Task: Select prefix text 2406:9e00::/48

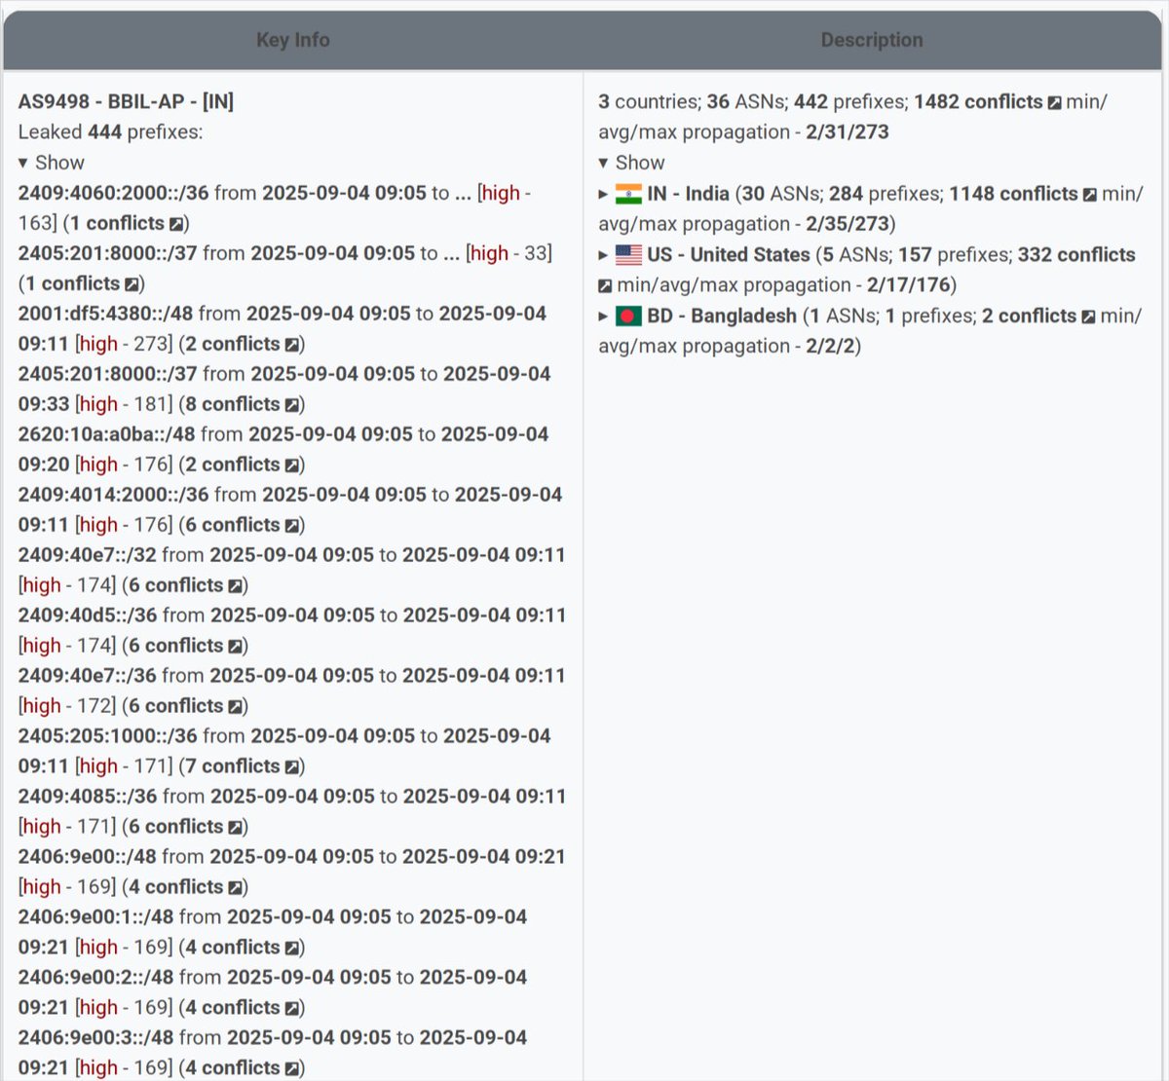Action: pyautogui.click(x=88, y=857)
